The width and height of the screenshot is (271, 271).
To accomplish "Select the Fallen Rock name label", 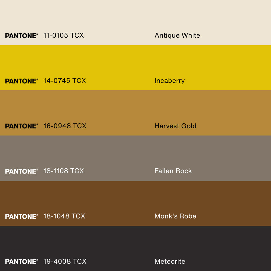I will point(173,171).
